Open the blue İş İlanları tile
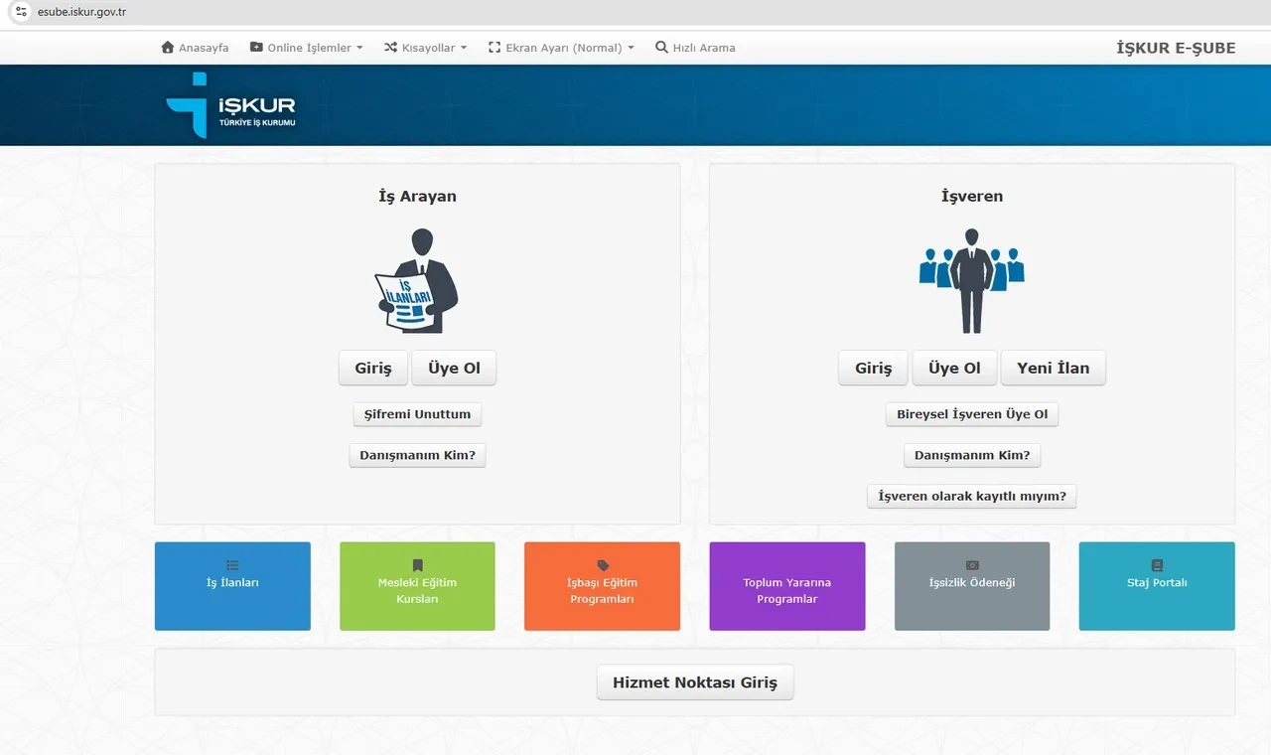 (x=232, y=586)
